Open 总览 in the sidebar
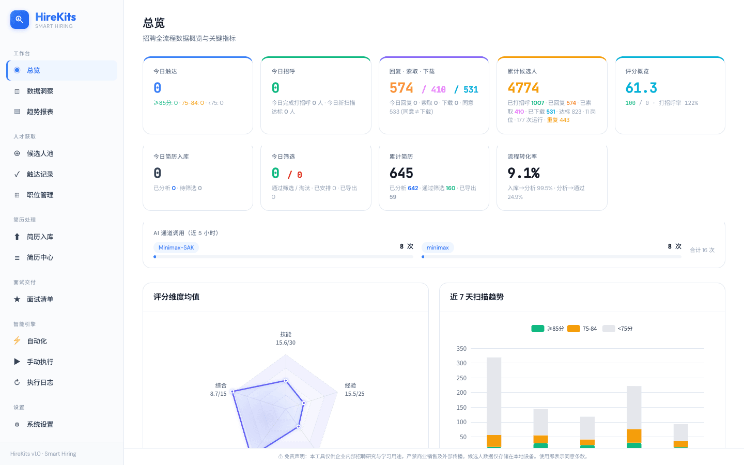The height and width of the screenshot is (465, 744). pos(62,70)
